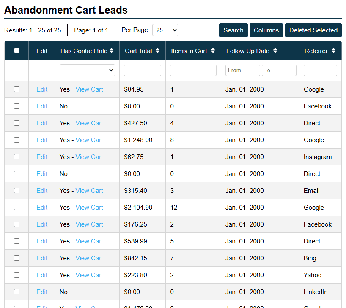The image size is (346, 308).
Task: Click the Page 1 of 1 indicator
Action: pos(91,30)
